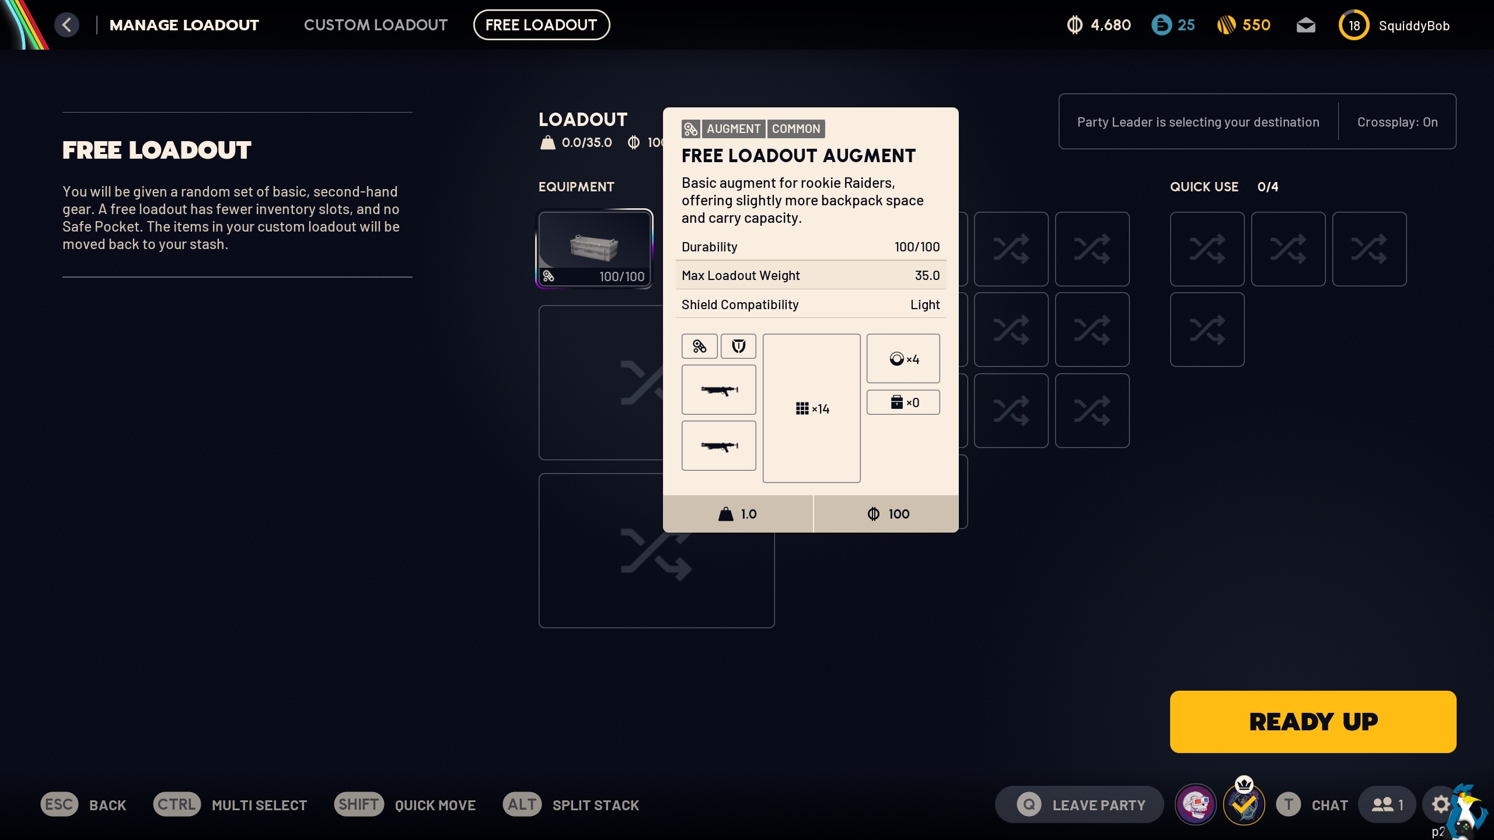Open the mail inbox icon
Viewport: 1494px width, 840px height.
(1305, 25)
